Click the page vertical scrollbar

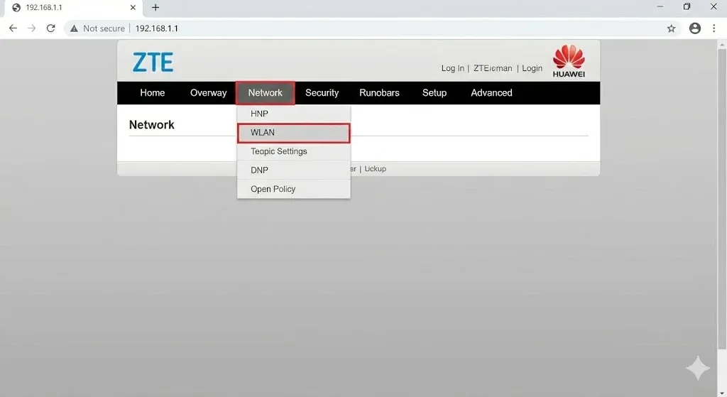click(722, 200)
